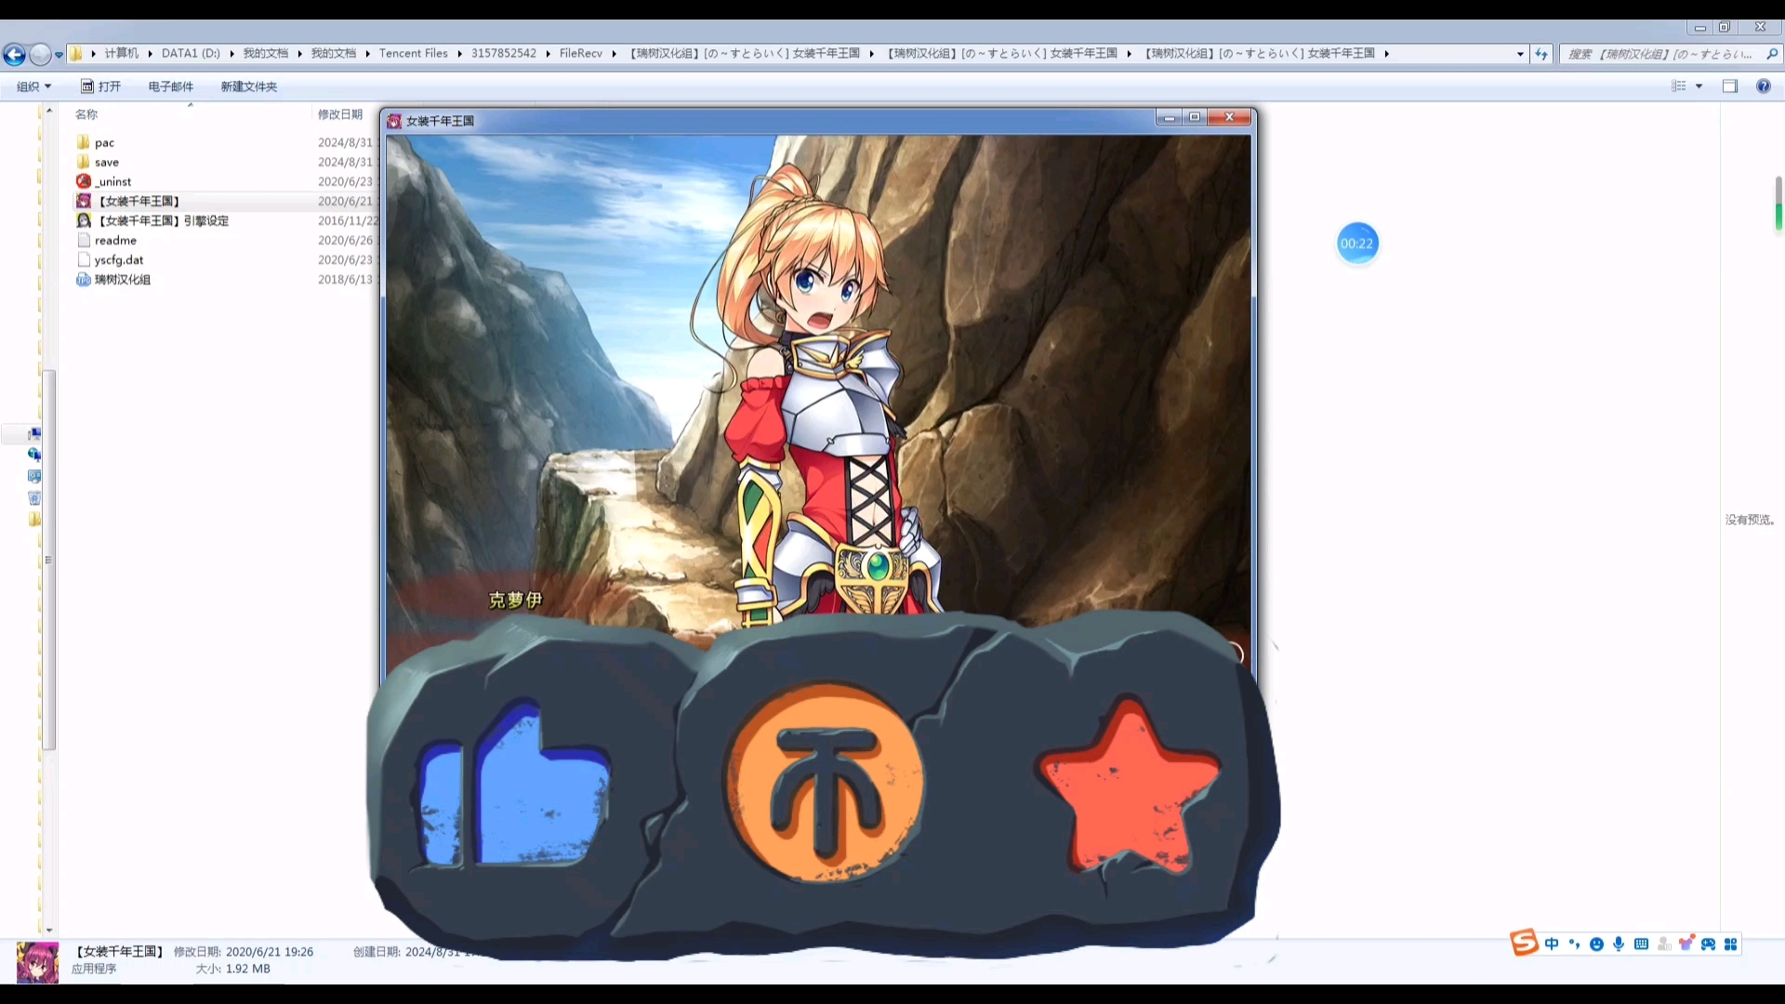Select the 【女装千年王国】 application file
This screenshot has width=1785, height=1004.
point(139,201)
